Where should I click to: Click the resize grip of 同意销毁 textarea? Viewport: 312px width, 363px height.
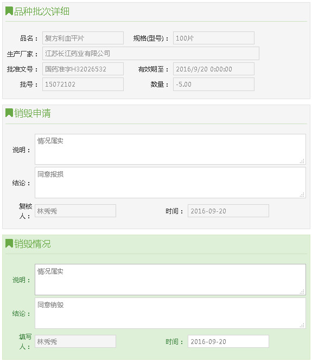click(x=302, y=325)
